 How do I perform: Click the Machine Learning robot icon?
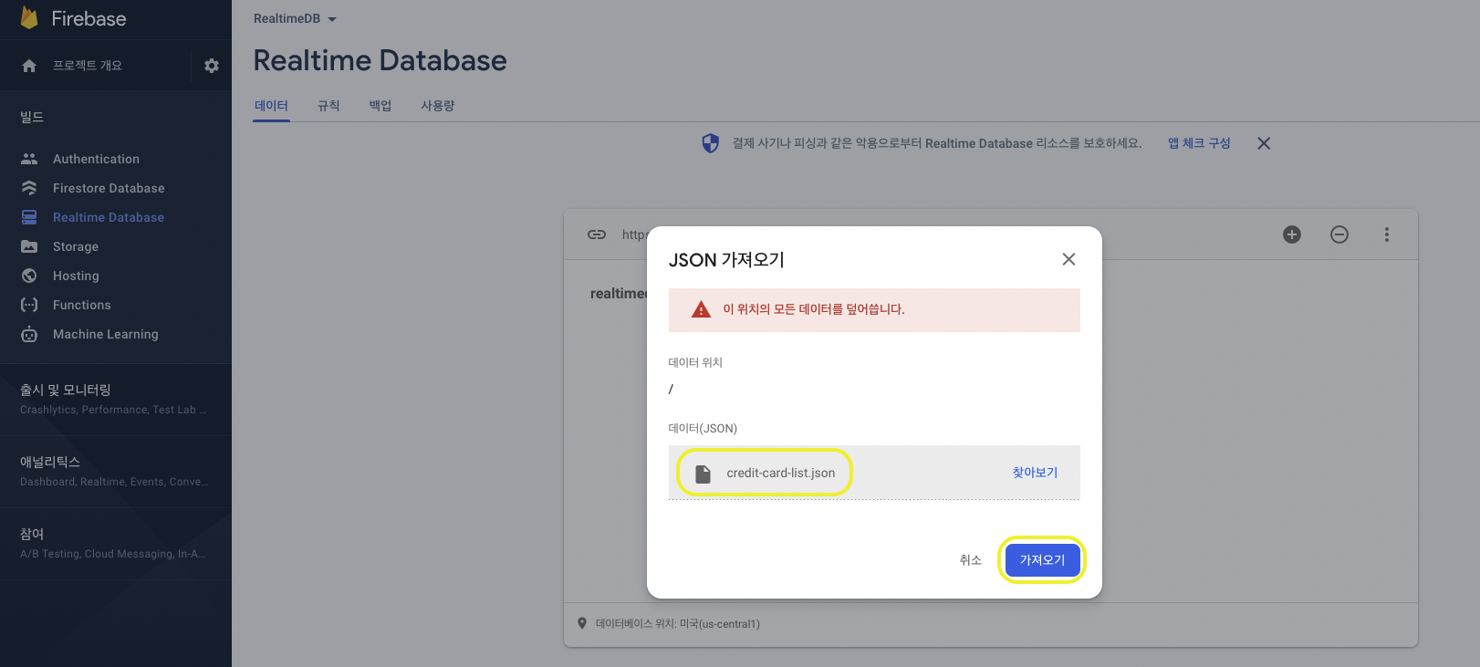click(29, 334)
